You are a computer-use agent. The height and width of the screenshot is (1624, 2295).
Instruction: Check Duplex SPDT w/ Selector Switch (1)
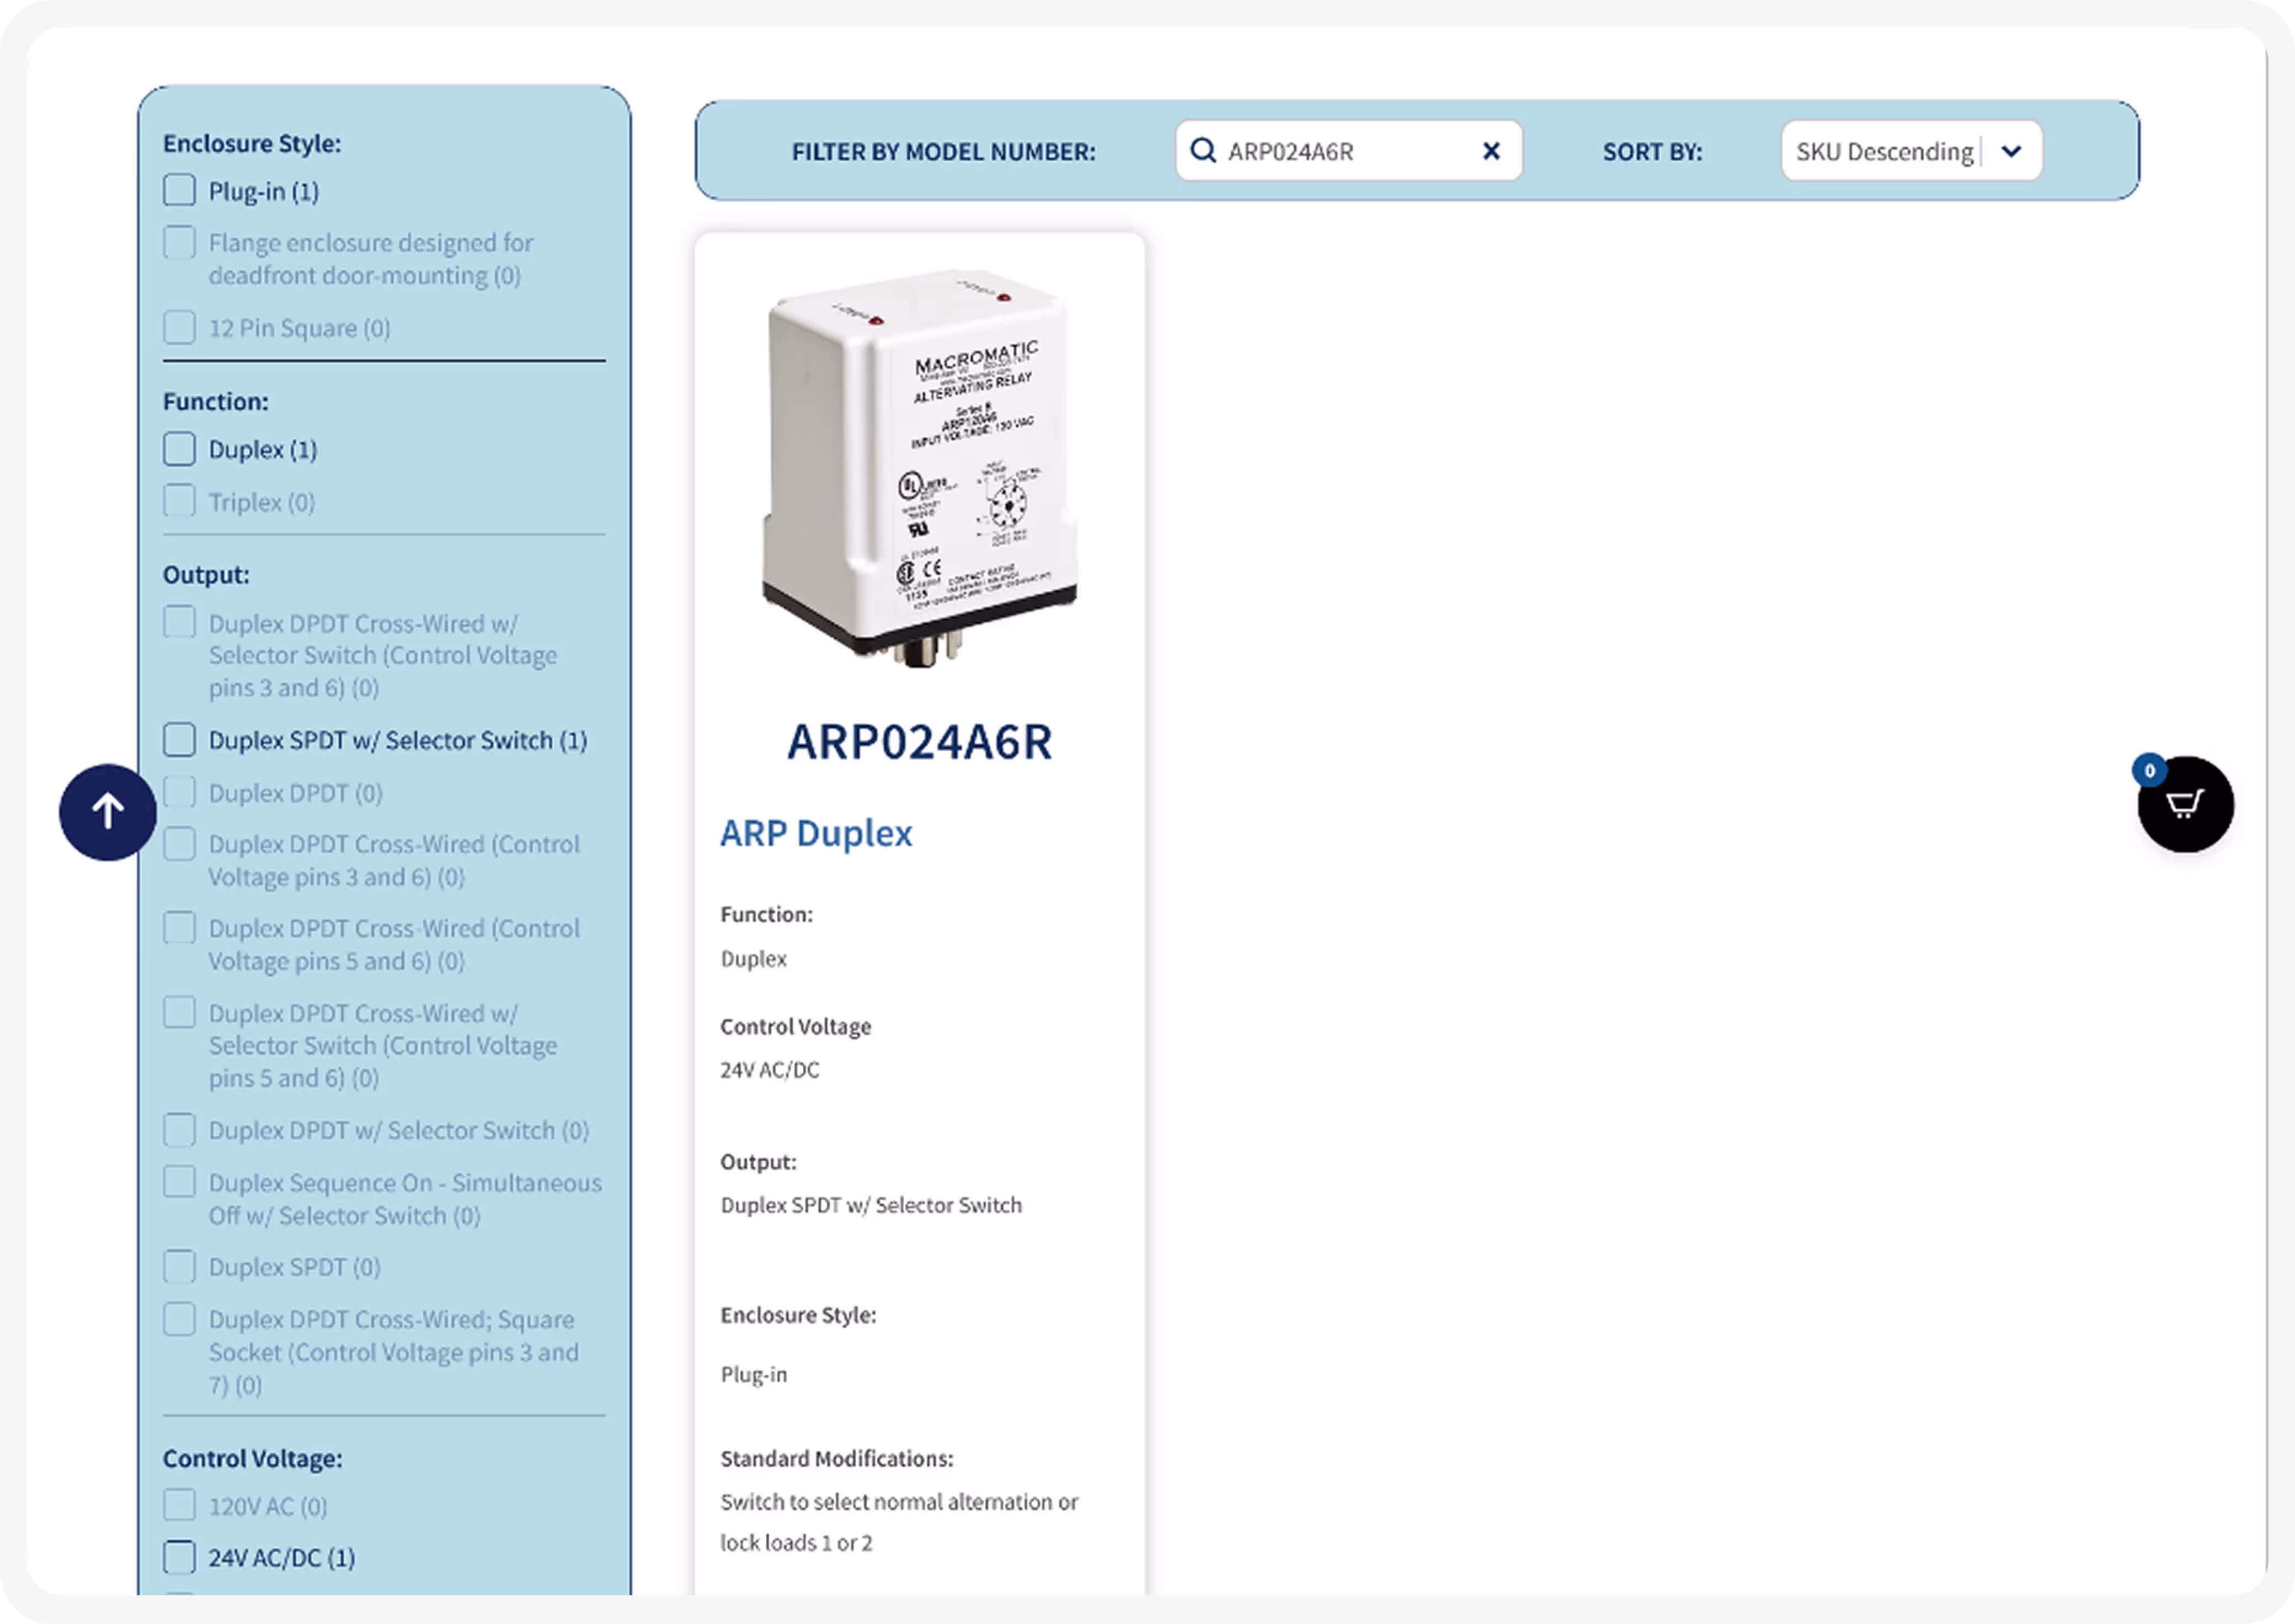coord(180,740)
